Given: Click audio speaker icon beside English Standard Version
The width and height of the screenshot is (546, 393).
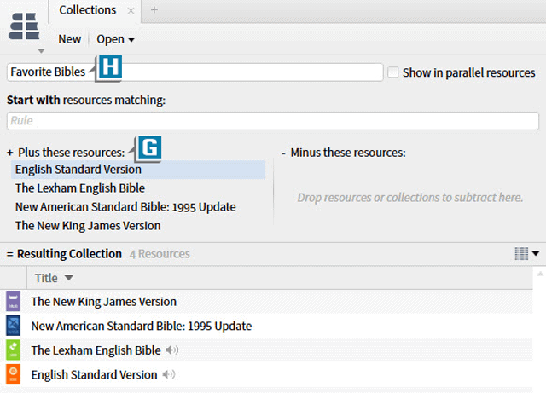Looking at the screenshot, I should pyautogui.click(x=169, y=374).
